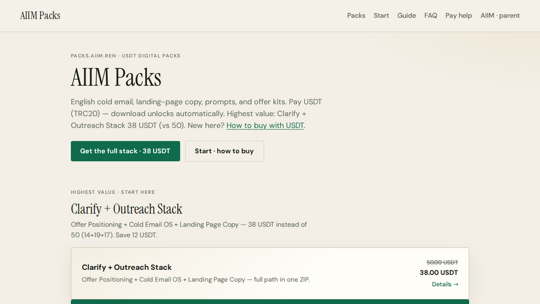Click Get the full stack · 38 USDT button

click(125, 151)
